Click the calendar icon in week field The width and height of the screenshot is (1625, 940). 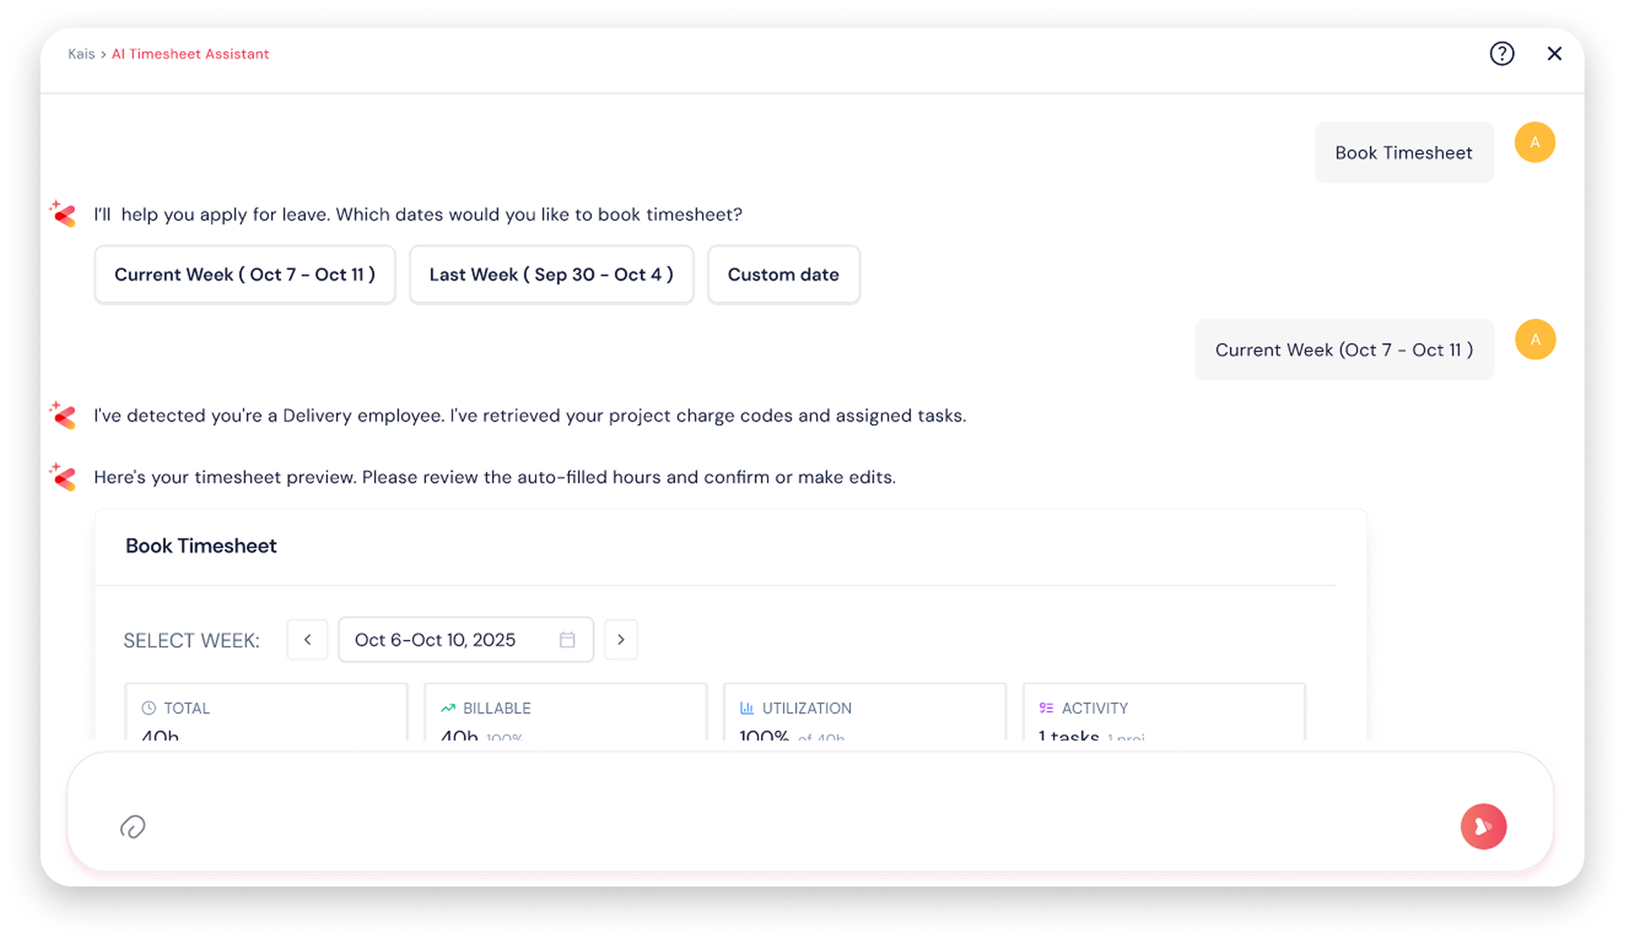tap(567, 639)
